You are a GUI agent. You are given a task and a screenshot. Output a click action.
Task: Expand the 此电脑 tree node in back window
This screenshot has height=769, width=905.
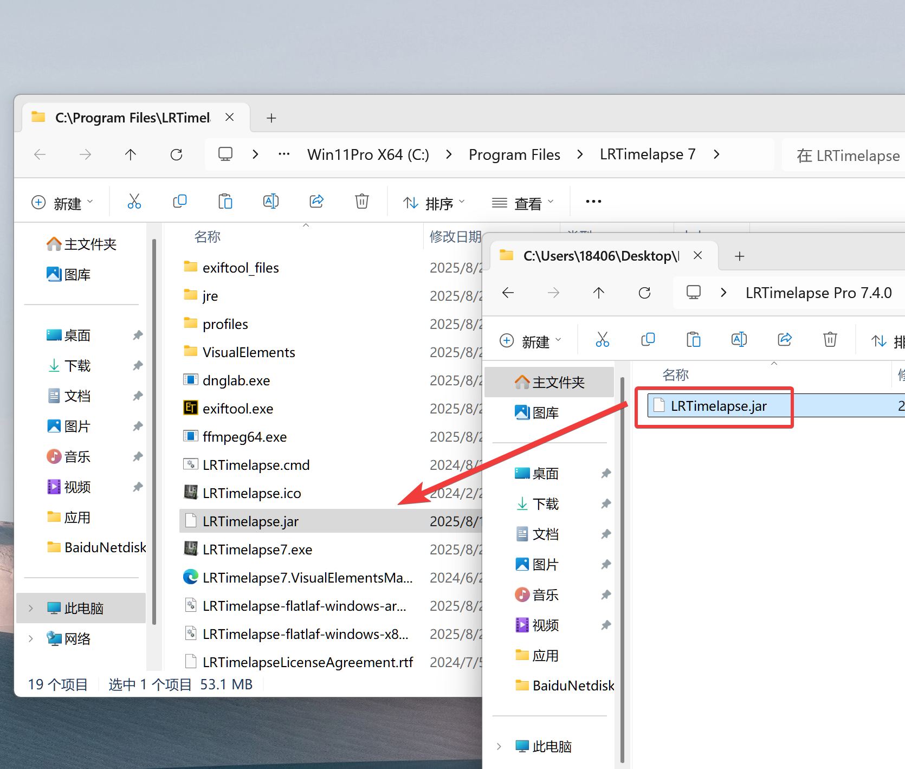click(x=31, y=608)
